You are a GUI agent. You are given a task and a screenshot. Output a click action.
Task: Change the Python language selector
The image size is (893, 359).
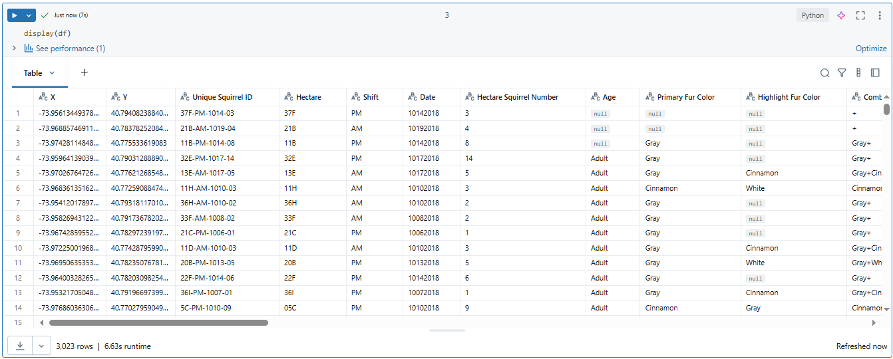tap(812, 15)
